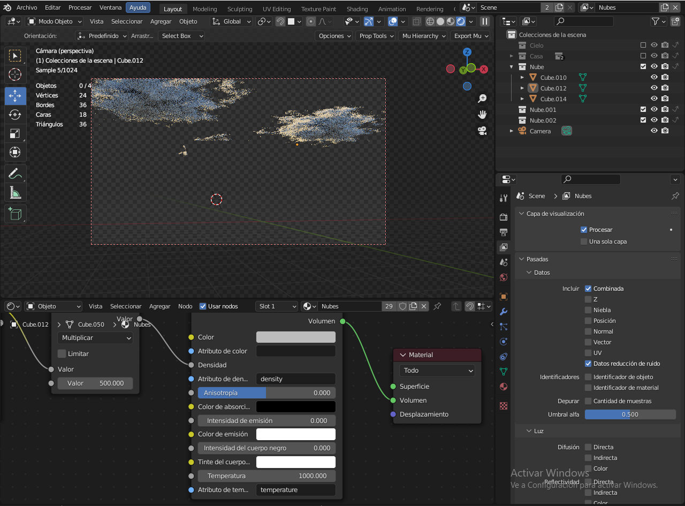
Task: Select the Scale tool
Action: [16, 133]
